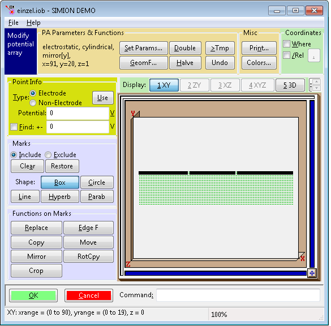This screenshot has height=326, width=331.
Task: Select the Parab shape
Action: [97, 197]
